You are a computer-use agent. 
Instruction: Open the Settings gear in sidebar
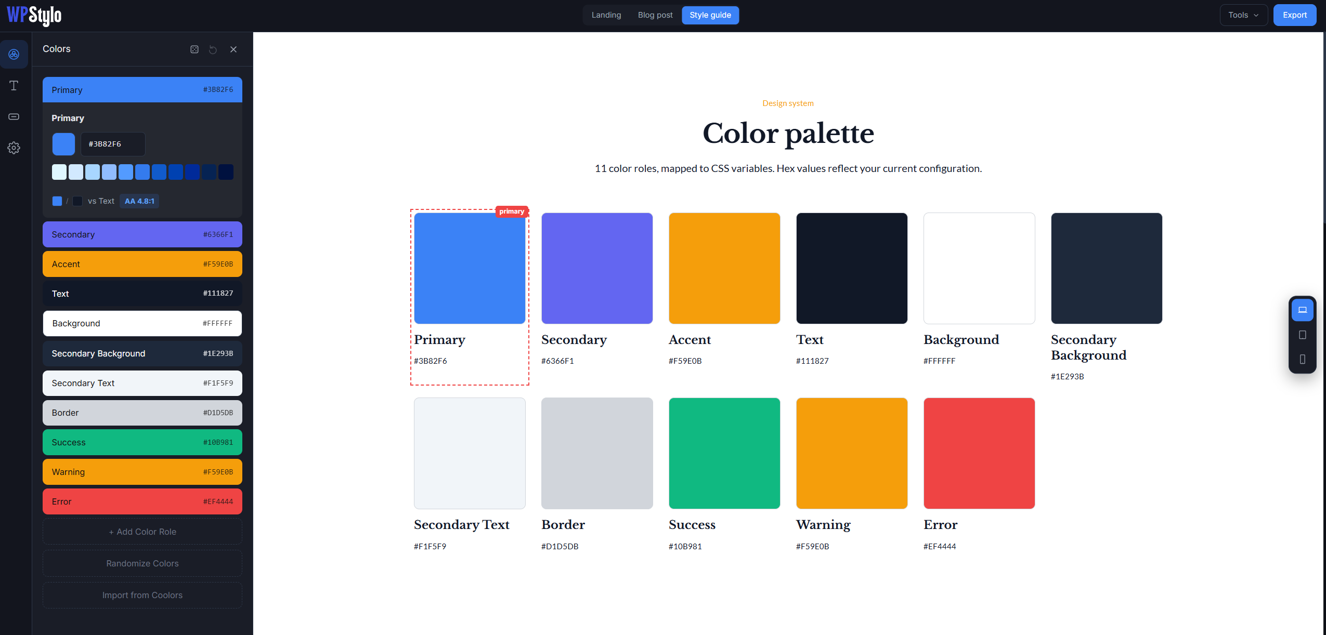(x=14, y=148)
